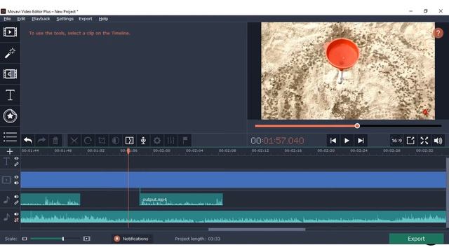Open Color Adjustments tool

115,141
